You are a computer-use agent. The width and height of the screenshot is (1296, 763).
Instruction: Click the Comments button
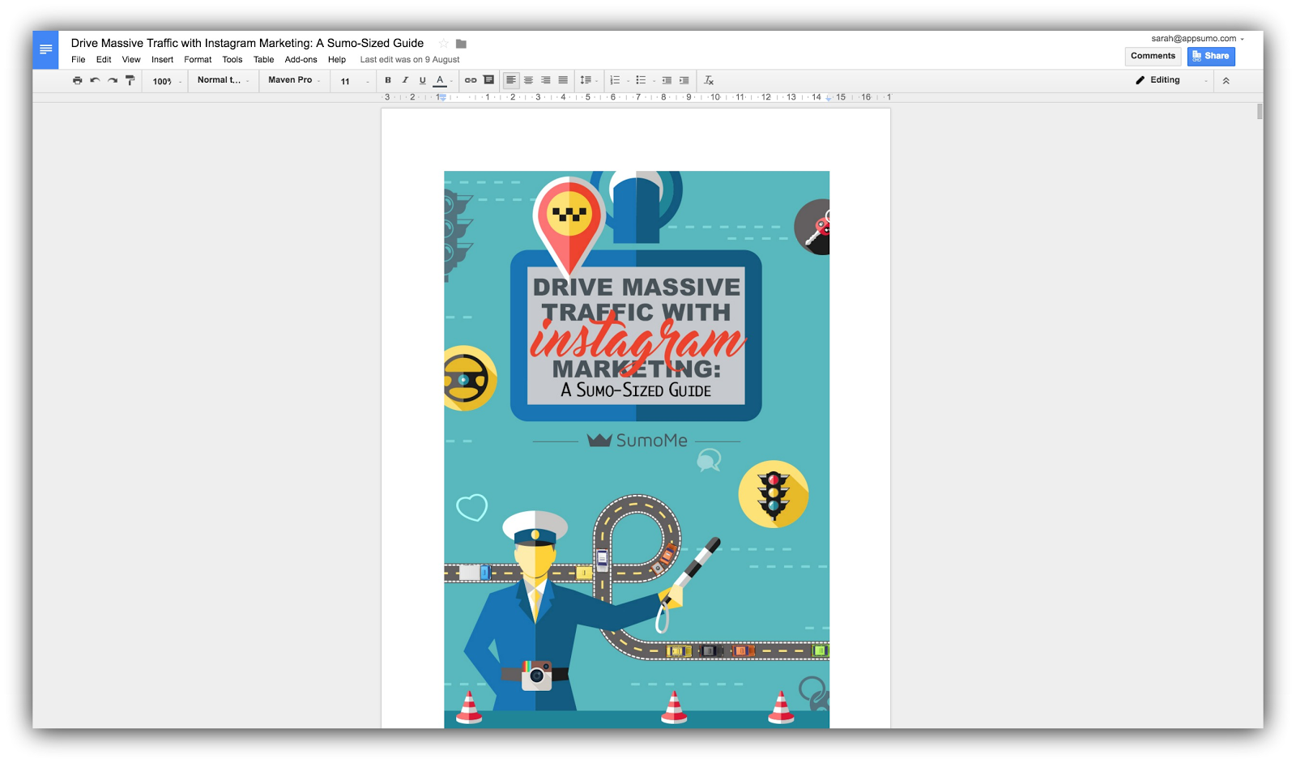(x=1153, y=56)
